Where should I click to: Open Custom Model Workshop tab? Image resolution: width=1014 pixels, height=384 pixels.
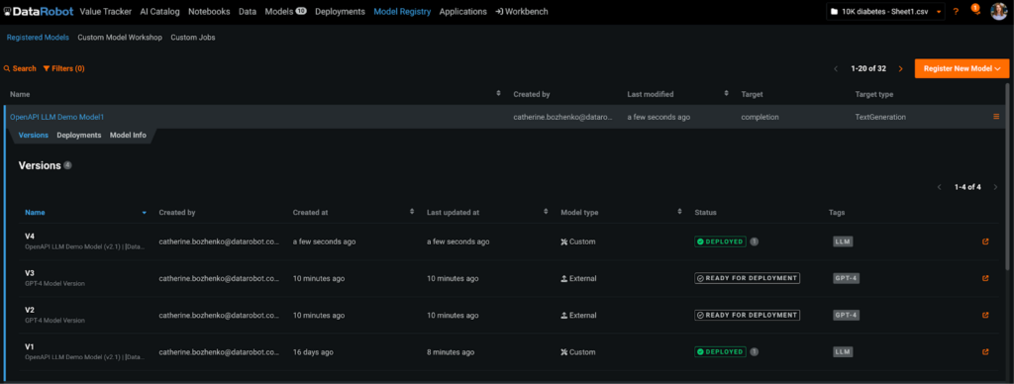120,38
